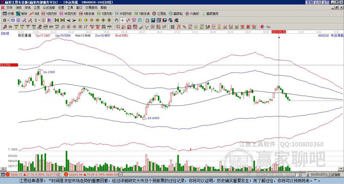Click the 2023-09-26 date marker
The height and width of the screenshot is (184, 344).
pyautogui.click(x=278, y=32)
